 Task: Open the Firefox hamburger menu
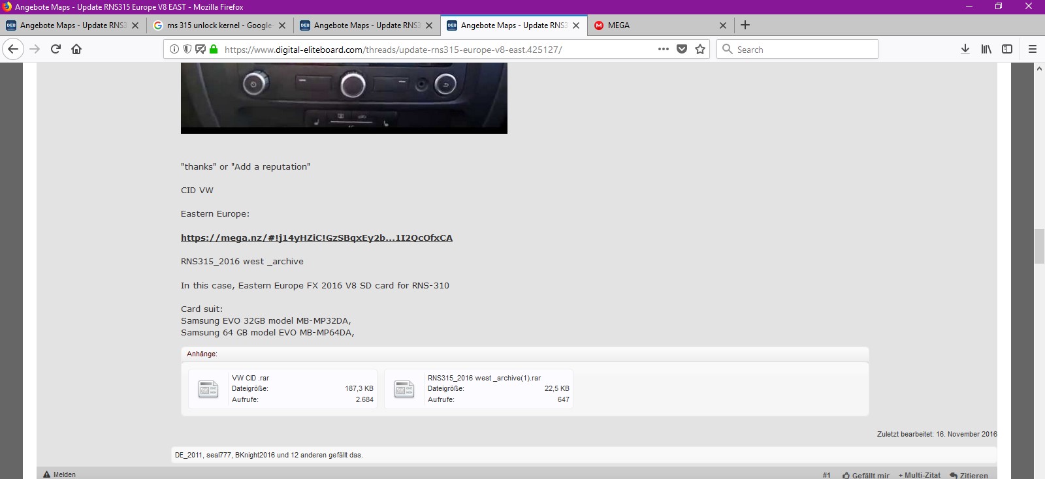(x=1033, y=49)
